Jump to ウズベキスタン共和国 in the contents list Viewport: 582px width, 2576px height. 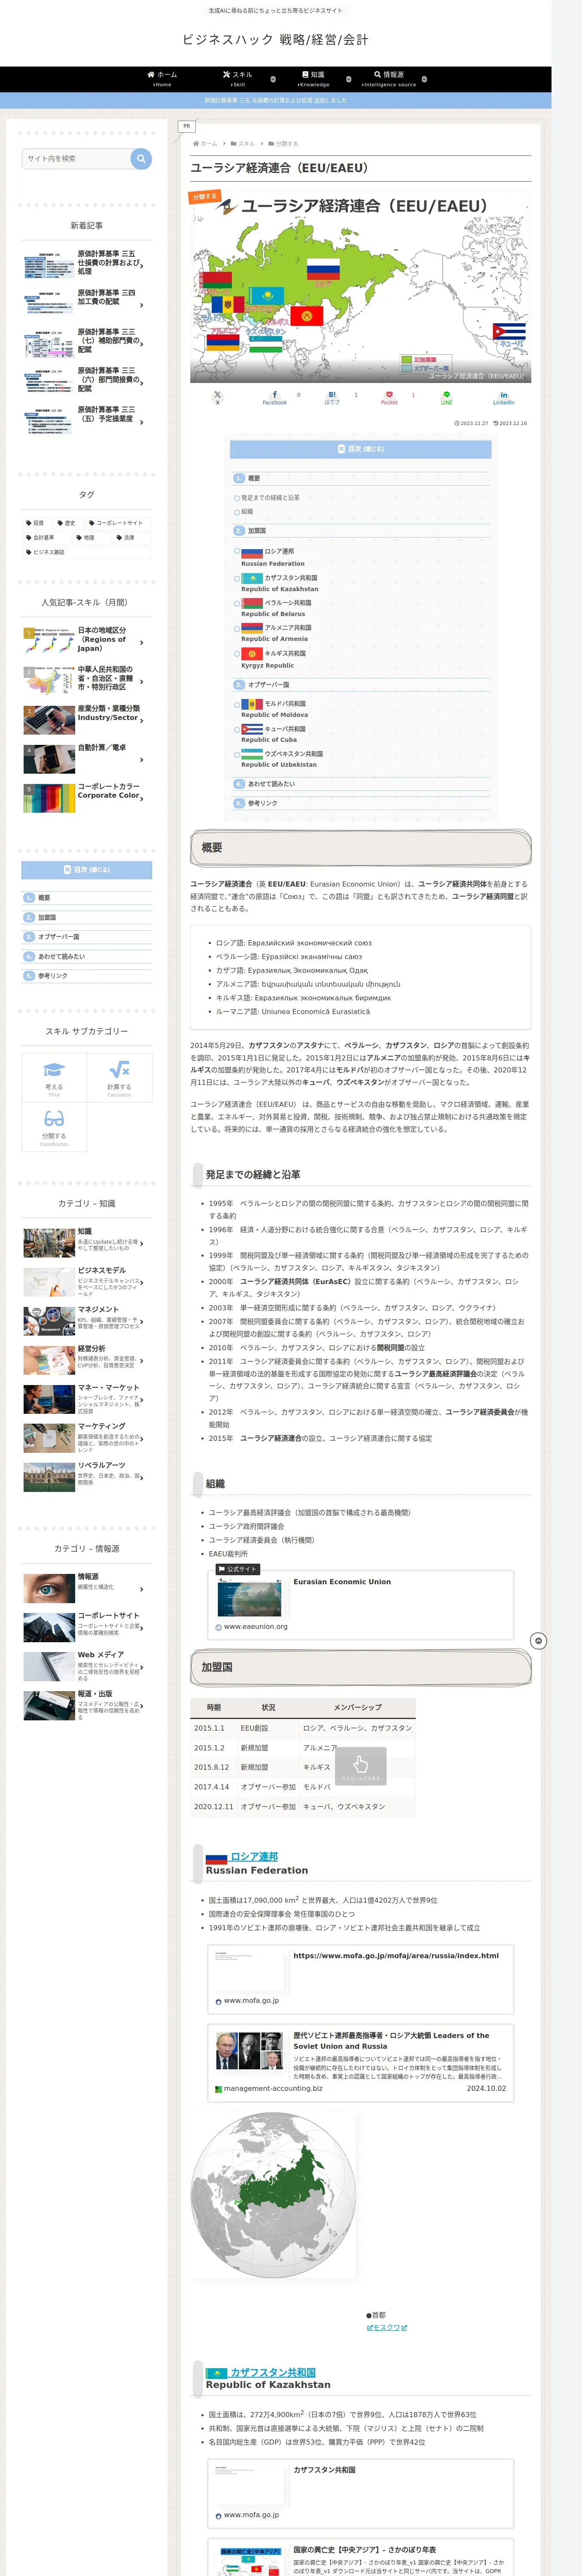coord(282,759)
